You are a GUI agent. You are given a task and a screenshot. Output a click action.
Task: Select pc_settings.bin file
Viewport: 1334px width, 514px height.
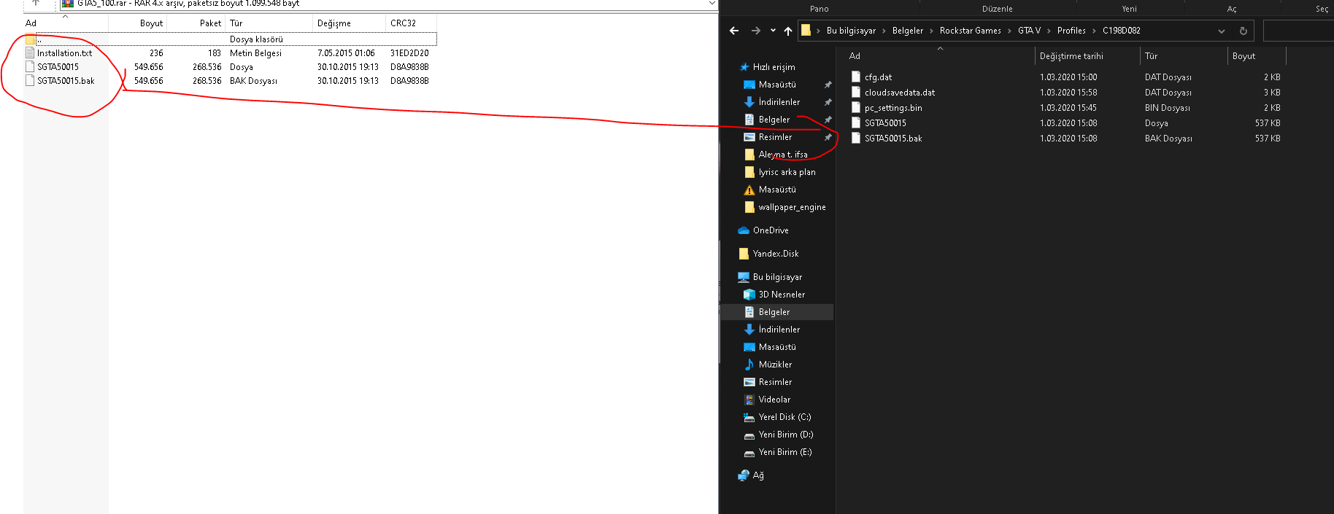(x=893, y=108)
